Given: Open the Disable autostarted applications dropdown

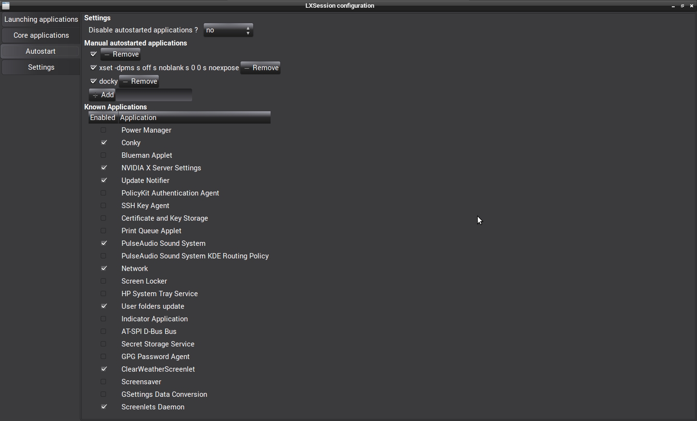Looking at the screenshot, I should (228, 30).
